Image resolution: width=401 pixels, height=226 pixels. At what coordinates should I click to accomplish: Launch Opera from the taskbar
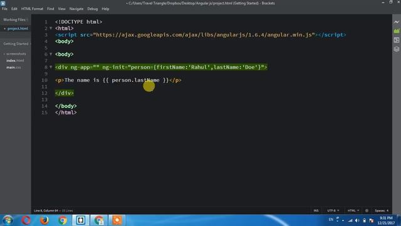[x=26, y=220]
